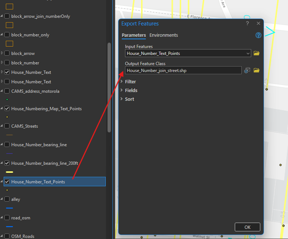
Task: Select the OSM_Roads layer name
Action: pos(23,236)
